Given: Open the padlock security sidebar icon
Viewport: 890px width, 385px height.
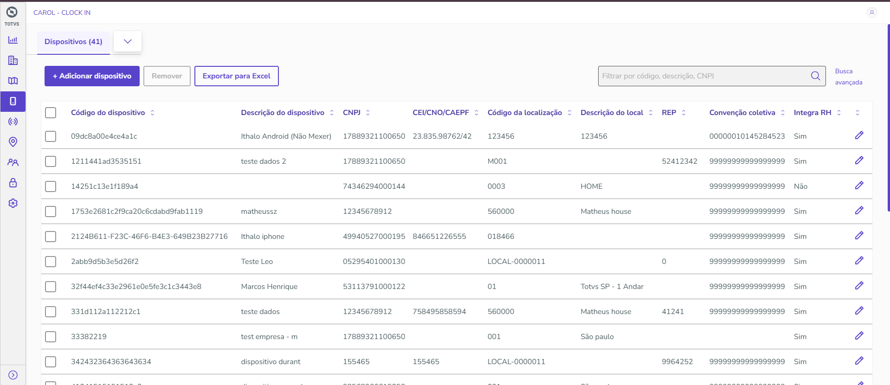Looking at the screenshot, I should [x=13, y=183].
